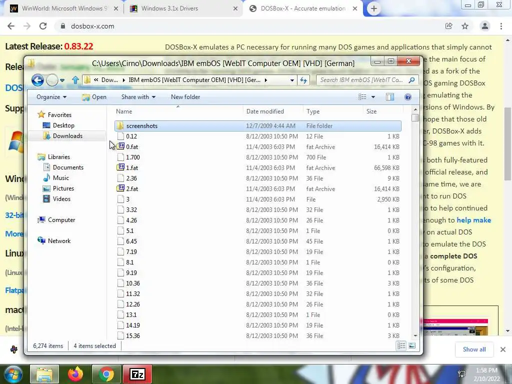Click the Change your view icon
Viewport: 512px width, 384px height.
pos(362,97)
